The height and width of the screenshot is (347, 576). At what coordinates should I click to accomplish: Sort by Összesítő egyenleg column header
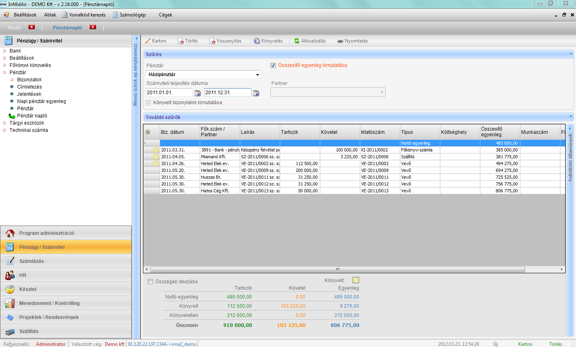(500, 132)
